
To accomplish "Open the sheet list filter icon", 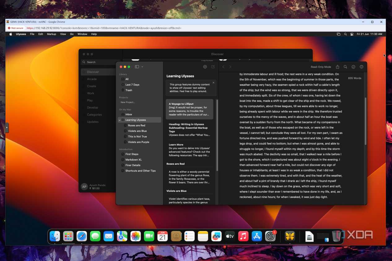I will (205, 67).
